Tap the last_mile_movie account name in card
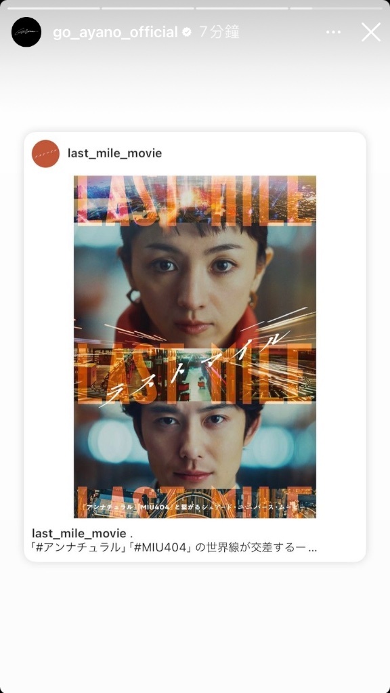This screenshot has height=693, width=390. (x=114, y=153)
